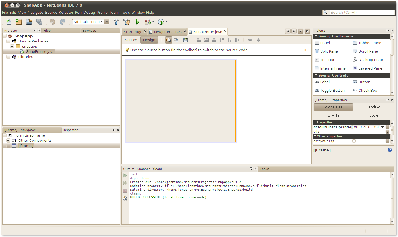Click the Clean and Build icon
The width and height of the screenshot is (398, 237).
126,22
